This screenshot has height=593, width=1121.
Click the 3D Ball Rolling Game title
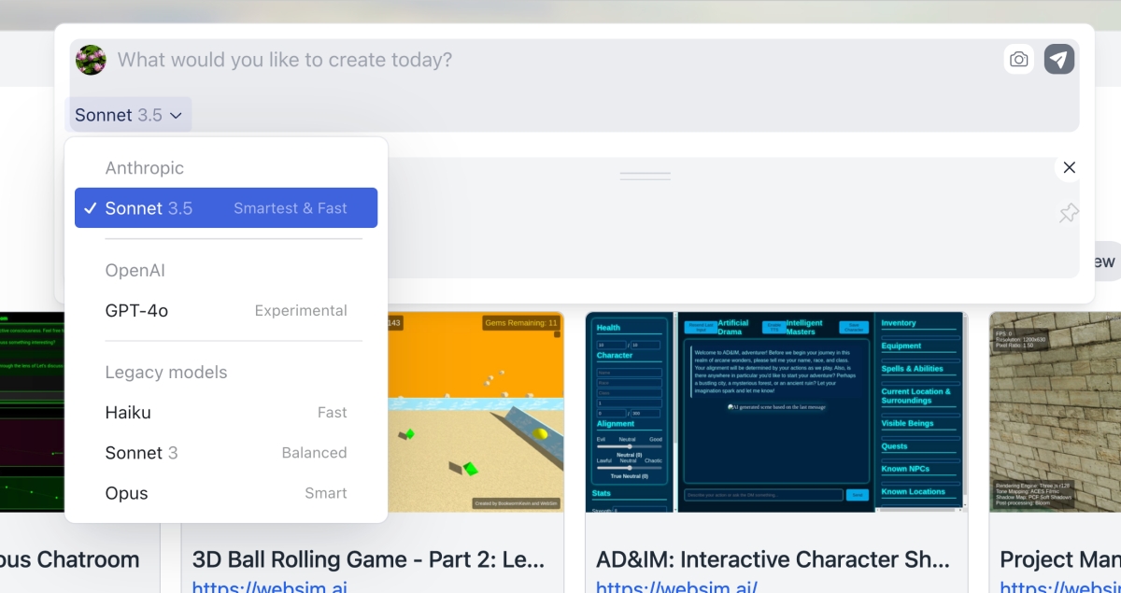tap(368, 559)
